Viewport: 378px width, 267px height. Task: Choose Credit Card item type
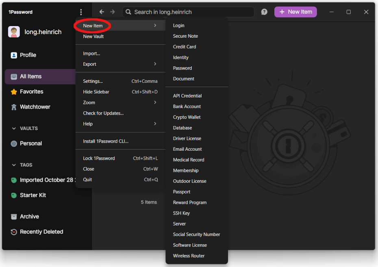point(197,47)
